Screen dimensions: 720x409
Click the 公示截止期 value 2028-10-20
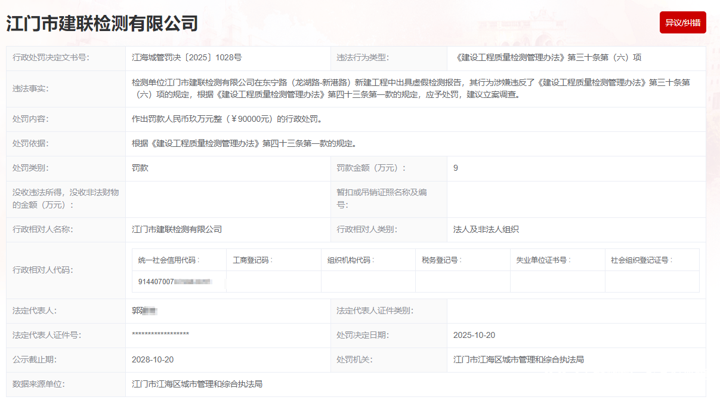pyautogui.click(x=153, y=359)
